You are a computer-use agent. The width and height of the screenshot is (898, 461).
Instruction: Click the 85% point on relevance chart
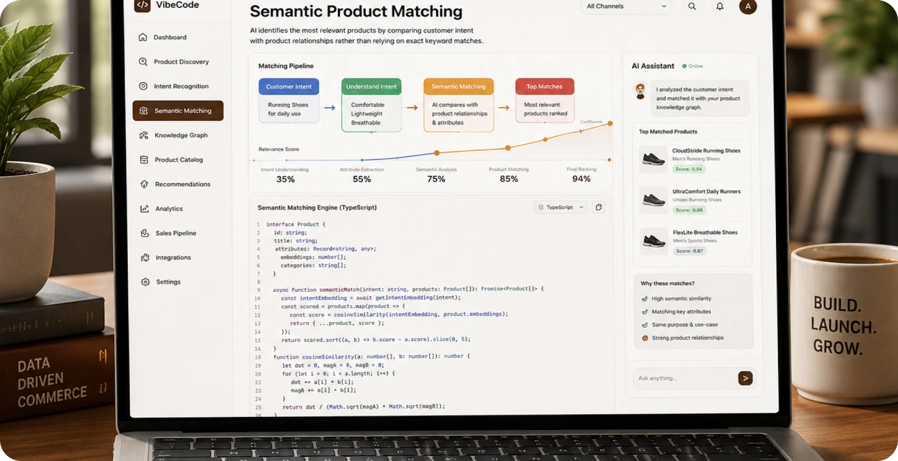pos(508,148)
